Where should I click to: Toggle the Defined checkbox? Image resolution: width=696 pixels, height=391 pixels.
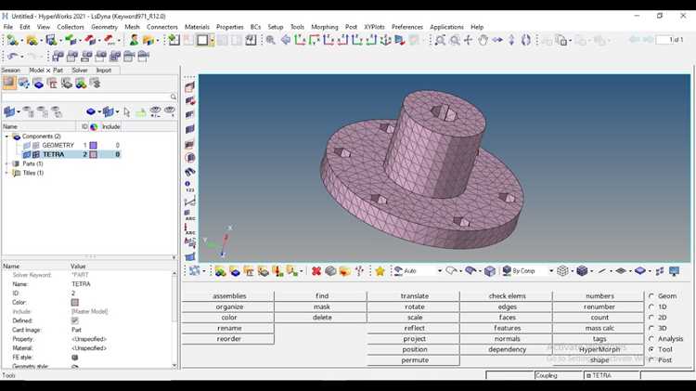pos(74,320)
